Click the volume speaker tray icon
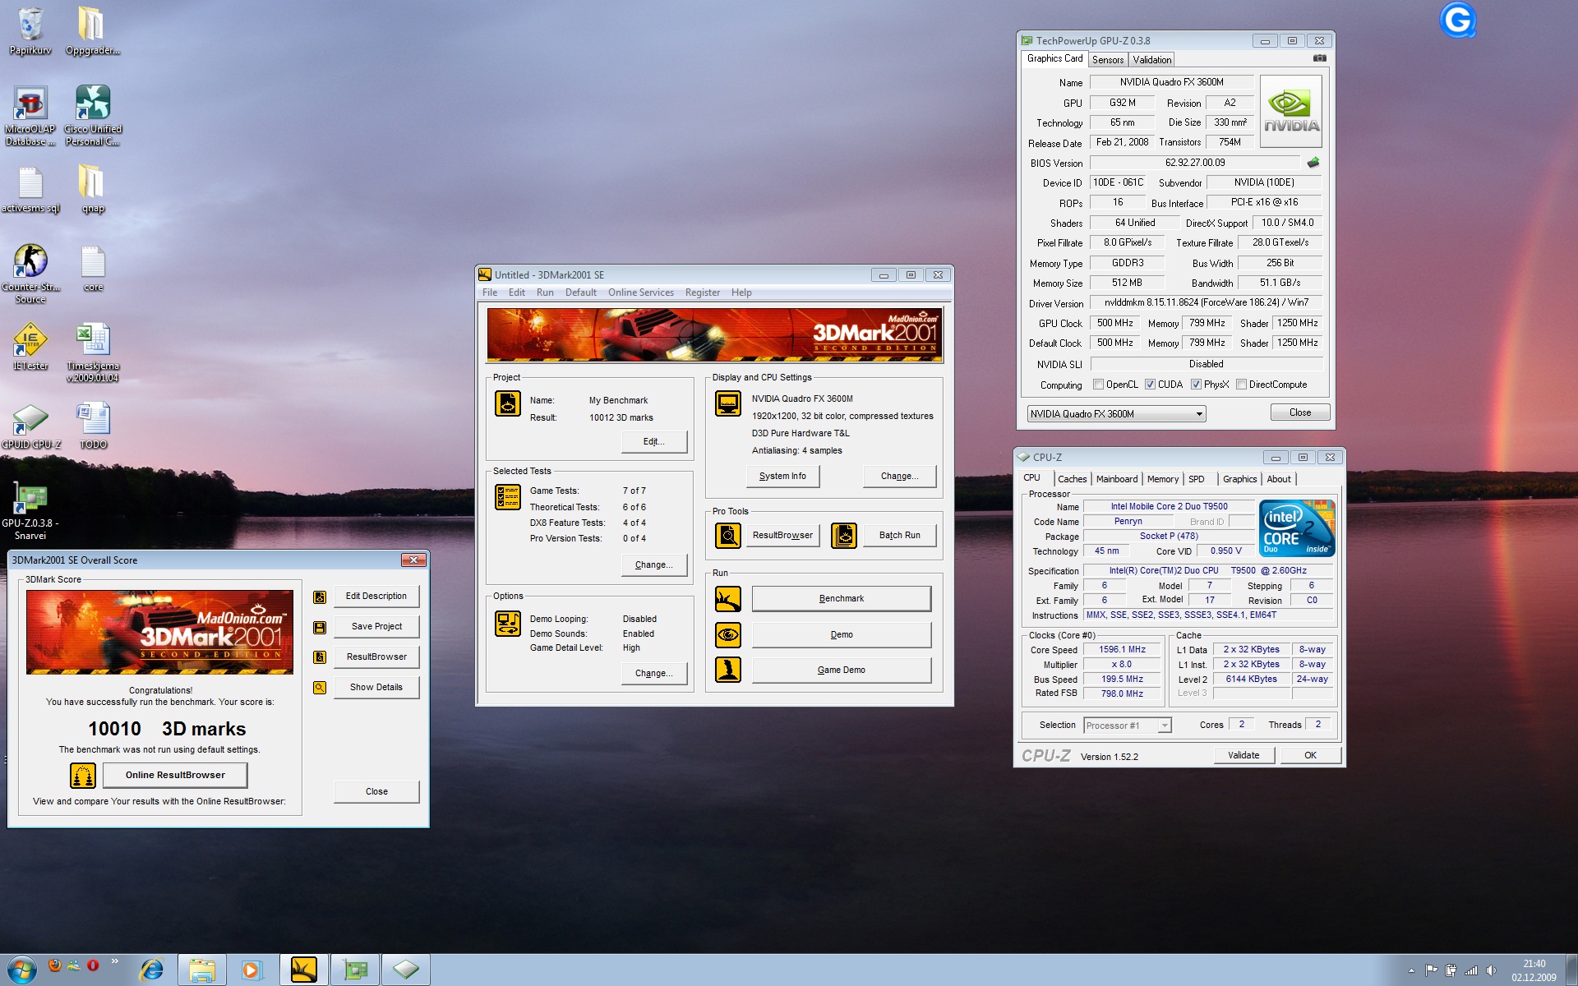The height and width of the screenshot is (986, 1578). (1491, 971)
